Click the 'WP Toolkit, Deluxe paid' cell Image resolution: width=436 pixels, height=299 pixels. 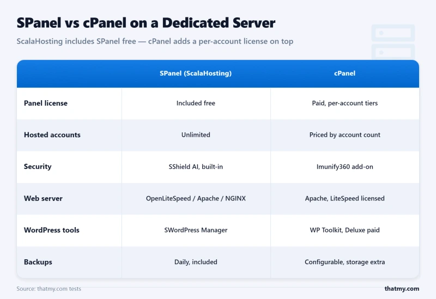[x=345, y=230]
